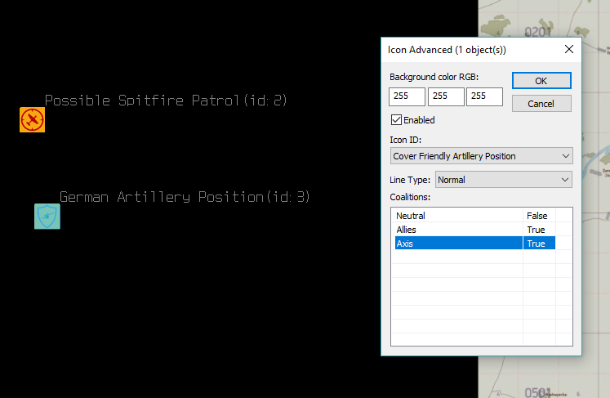The height and width of the screenshot is (398, 610).
Task: Click the Possible Spitfire Patrol label
Action: pyautogui.click(x=166, y=101)
